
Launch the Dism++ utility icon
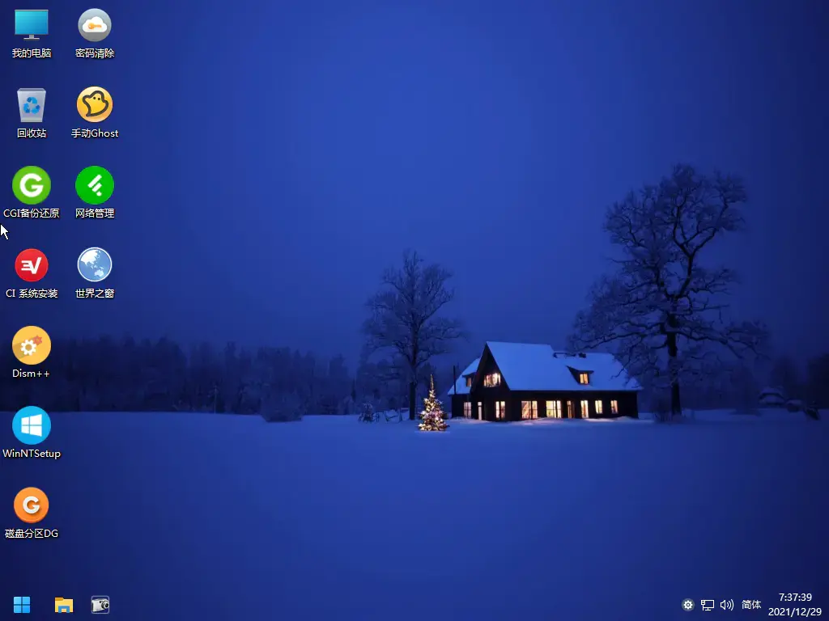(x=32, y=353)
